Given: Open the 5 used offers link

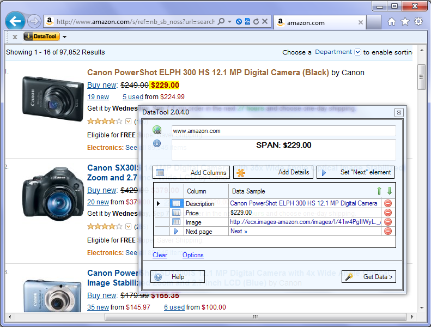Looking at the screenshot, I should coord(133,97).
